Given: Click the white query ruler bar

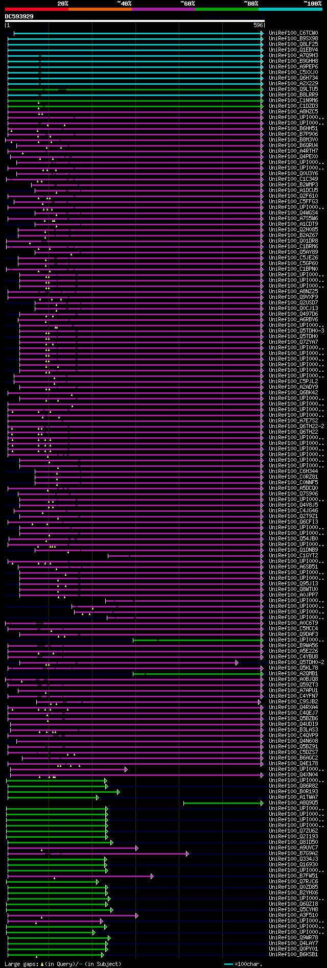Looking at the screenshot, I should pos(135,21).
